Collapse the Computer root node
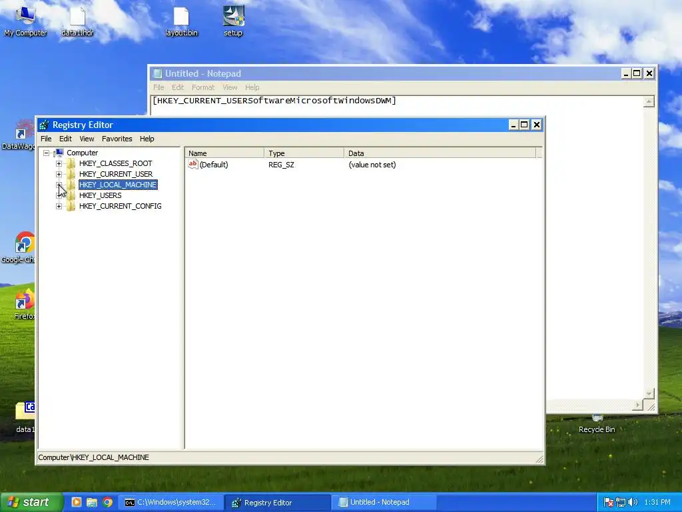Image resolution: width=682 pixels, height=512 pixels. [x=46, y=153]
